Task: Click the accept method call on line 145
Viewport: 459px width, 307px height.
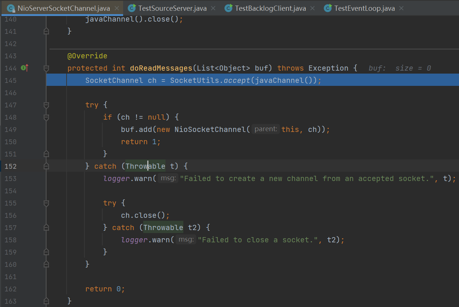Action: coord(237,80)
